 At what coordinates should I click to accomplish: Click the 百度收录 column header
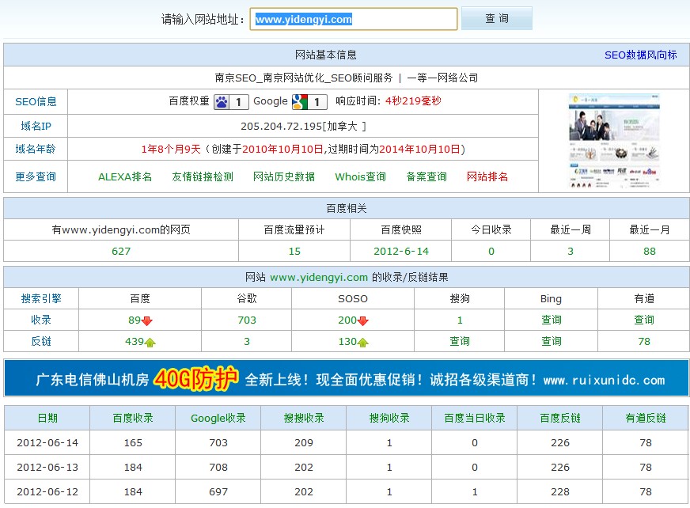pyautogui.click(x=133, y=419)
